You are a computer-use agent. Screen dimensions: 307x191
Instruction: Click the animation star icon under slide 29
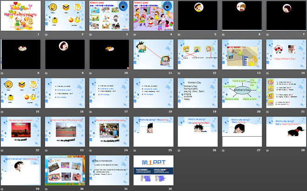pyautogui.click(x=2, y=189)
